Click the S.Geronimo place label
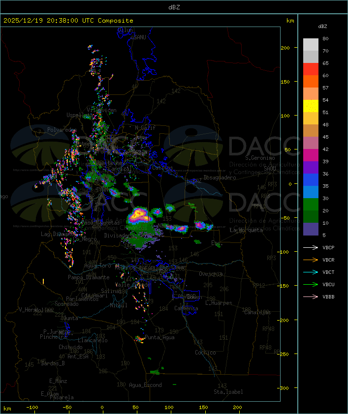This screenshot has height=414, width=348. (x=260, y=158)
